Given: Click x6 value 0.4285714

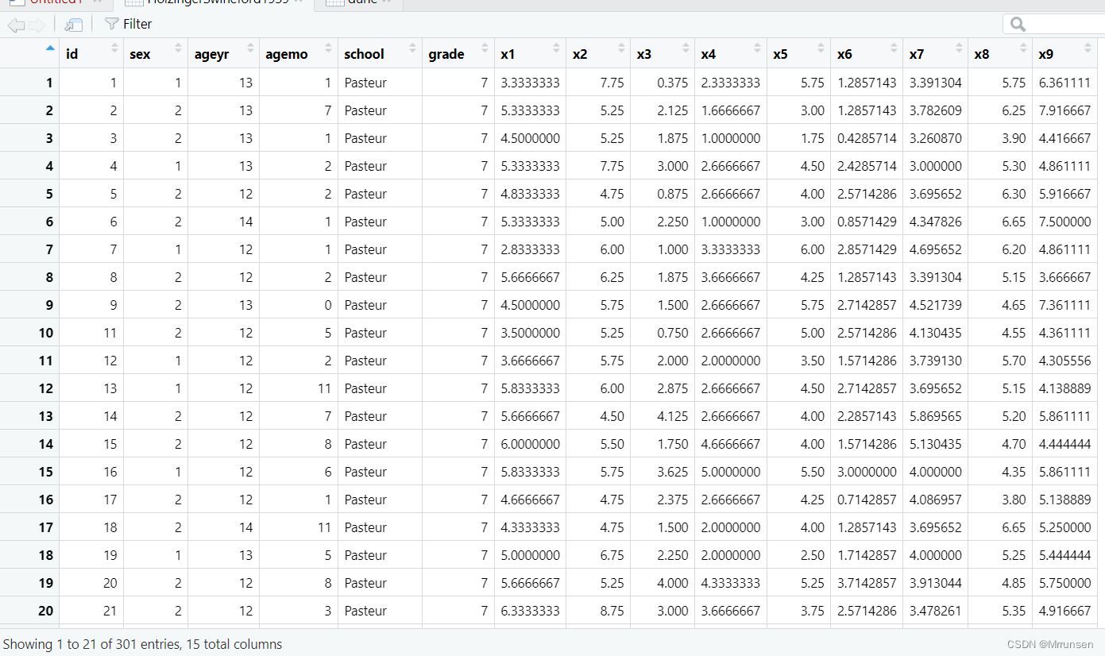Looking at the screenshot, I should tap(867, 138).
